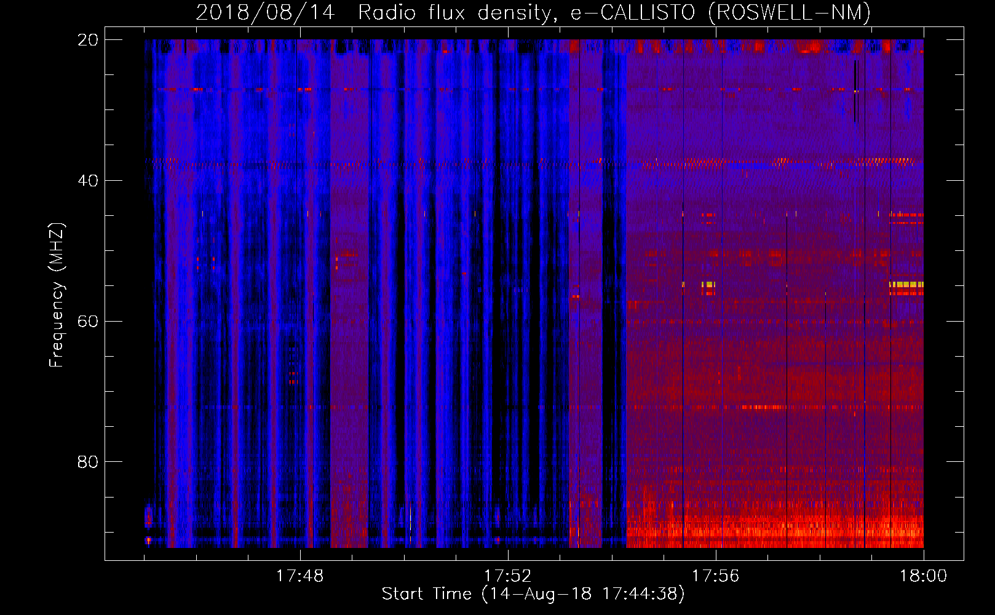Click the 'Start Time (14-Aug-18 17:44:38)' axis label
The width and height of the screenshot is (995, 615).
[533, 594]
